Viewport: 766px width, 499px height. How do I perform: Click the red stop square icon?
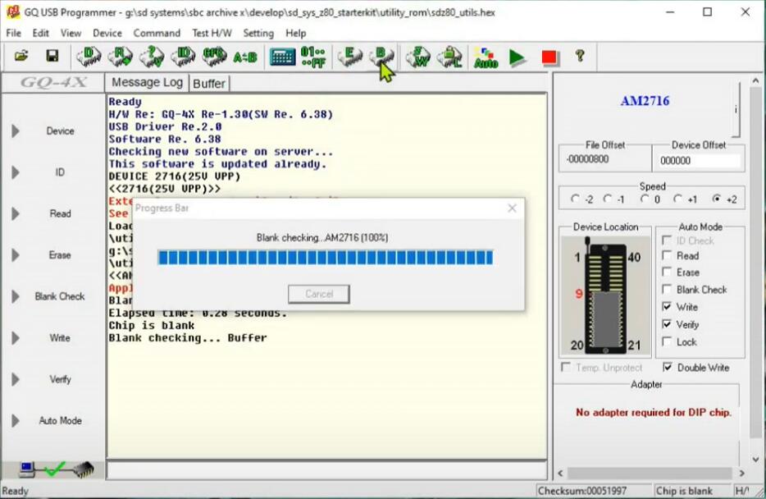coord(549,57)
